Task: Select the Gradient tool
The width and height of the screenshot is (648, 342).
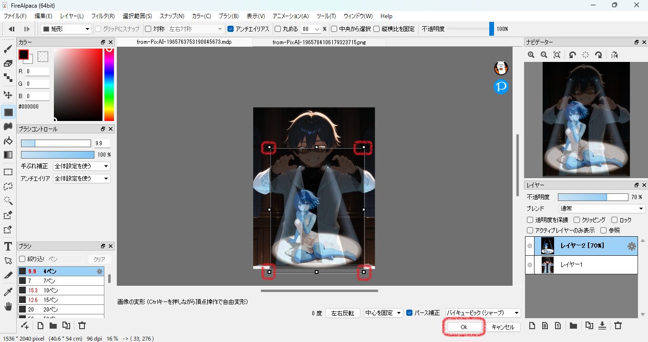Action: point(8,155)
